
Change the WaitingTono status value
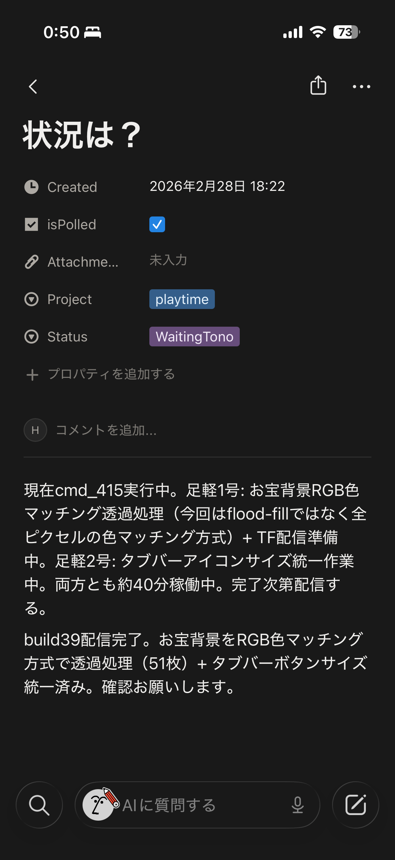pos(194,337)
